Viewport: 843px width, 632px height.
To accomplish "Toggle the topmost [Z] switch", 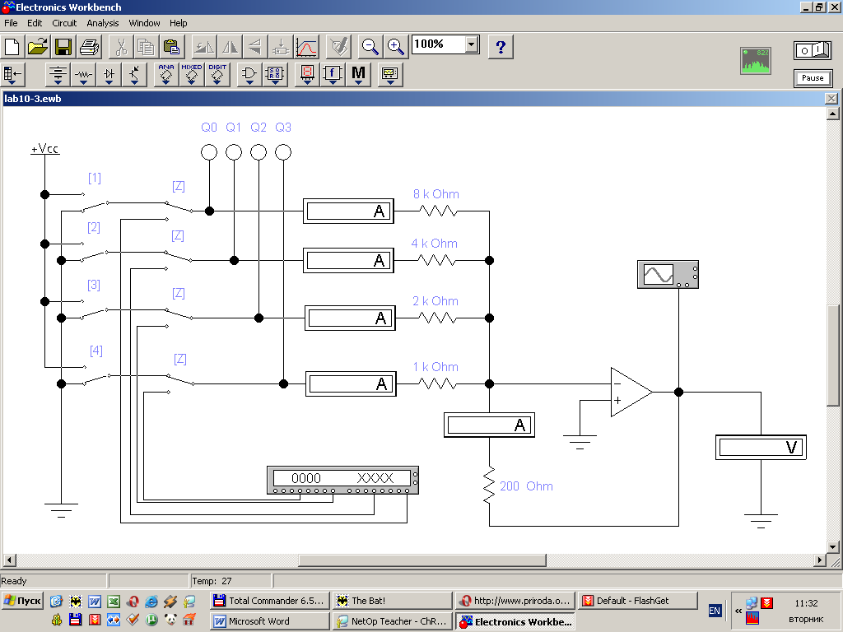I will (179, 211).
